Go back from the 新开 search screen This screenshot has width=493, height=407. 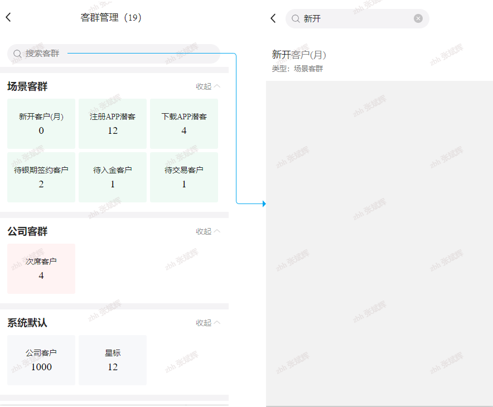coord(273,18)
